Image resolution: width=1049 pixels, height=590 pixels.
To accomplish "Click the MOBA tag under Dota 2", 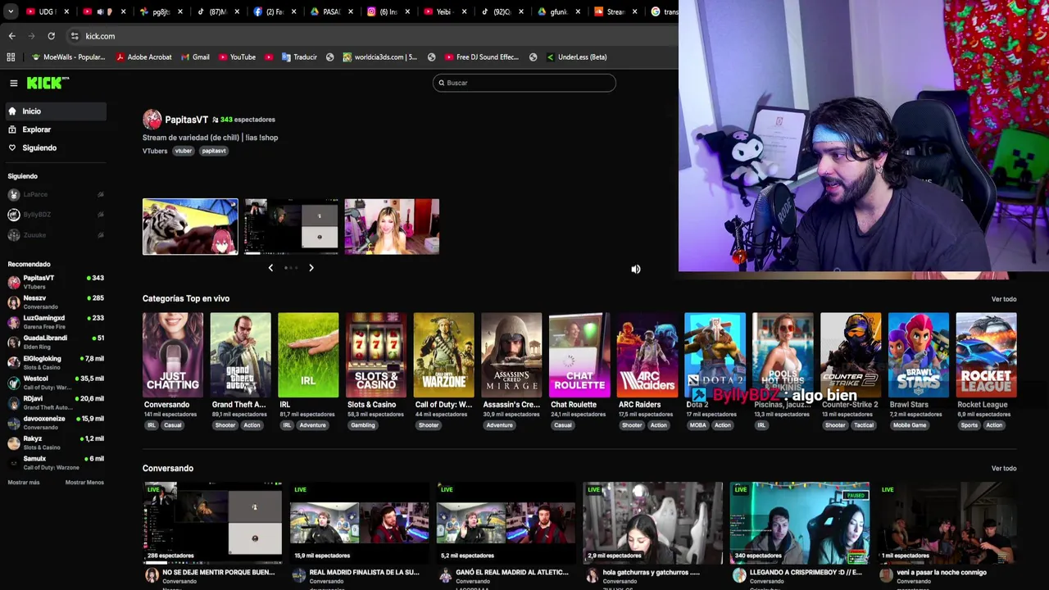I will [x=698, y=425].
